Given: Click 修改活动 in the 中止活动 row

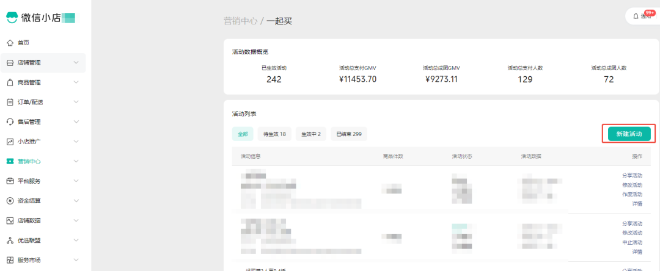Looking at the screenshot, I should click(x=632, y=233).
